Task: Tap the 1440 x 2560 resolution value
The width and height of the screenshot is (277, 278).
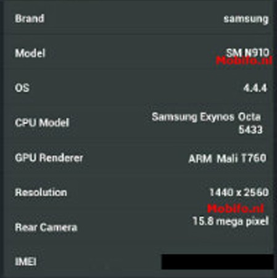Action: point(239,192)
